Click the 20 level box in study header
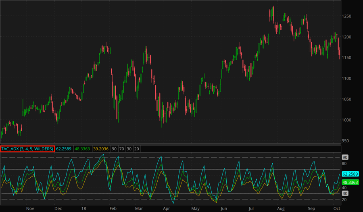Image resolution: width=363 pixels, height=212 pixels. [136, 149]
